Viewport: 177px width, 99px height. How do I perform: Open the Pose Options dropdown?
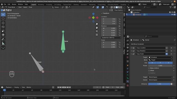[x=119, y=10]
